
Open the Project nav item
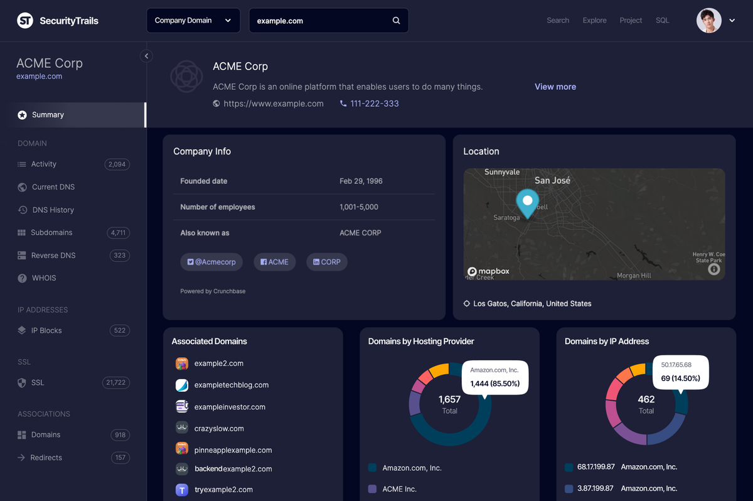pos(631,21)
